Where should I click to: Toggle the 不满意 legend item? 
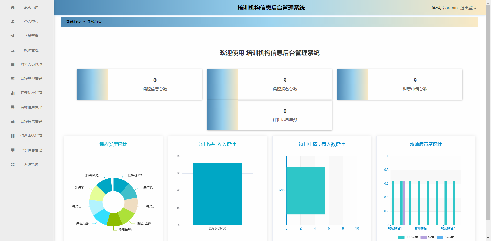pos(445,237)
